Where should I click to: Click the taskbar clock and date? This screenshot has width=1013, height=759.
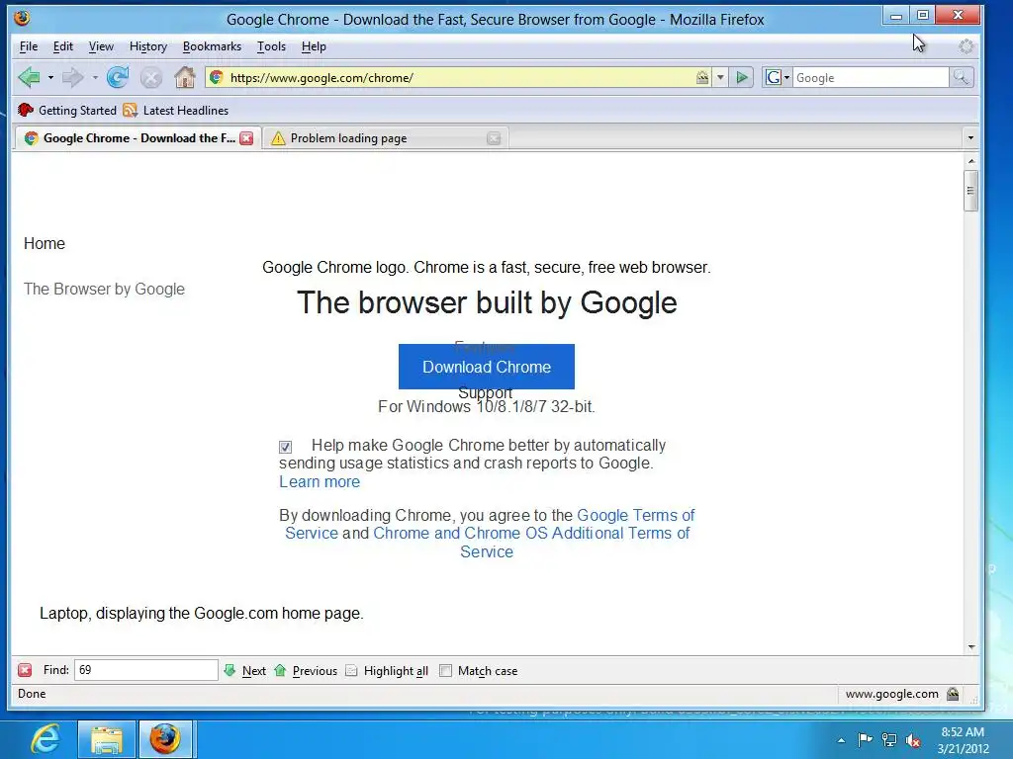coord(963,740)
